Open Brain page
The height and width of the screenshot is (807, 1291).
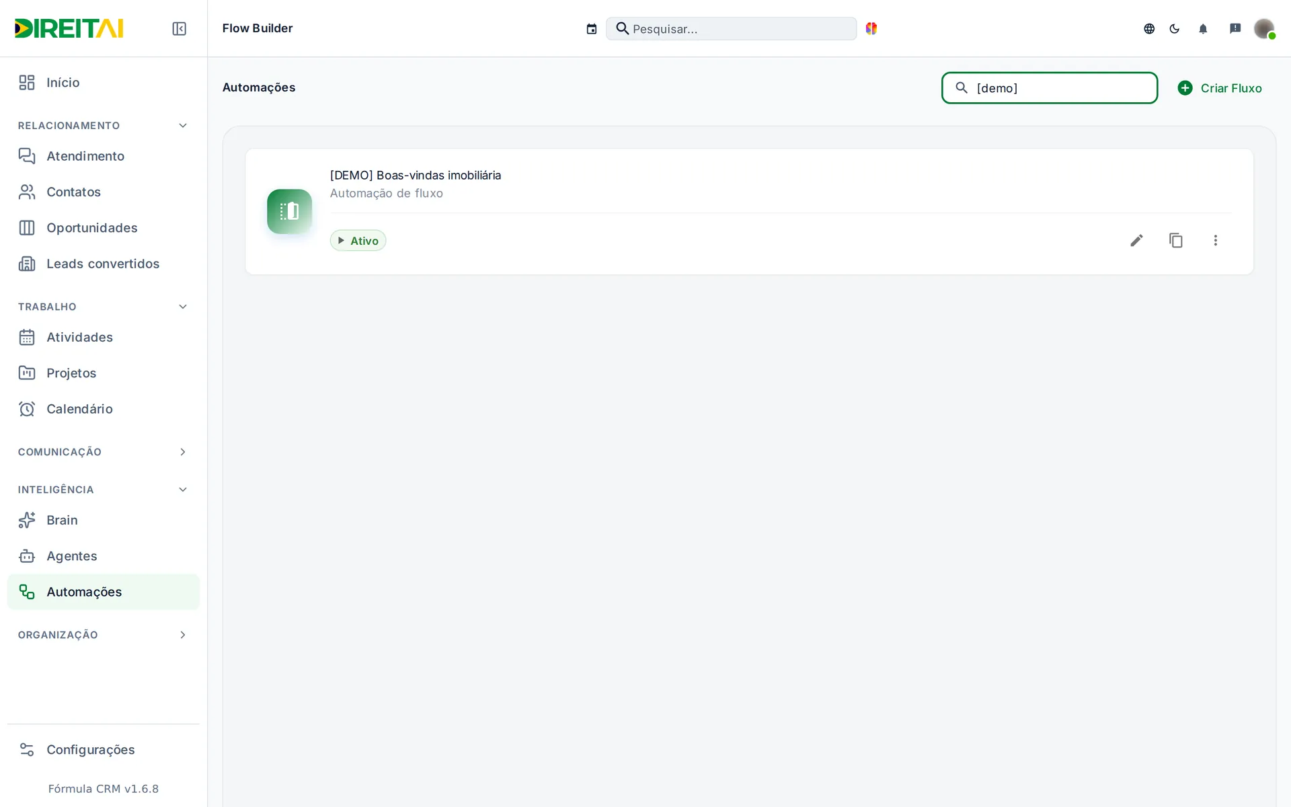(103, 520)
